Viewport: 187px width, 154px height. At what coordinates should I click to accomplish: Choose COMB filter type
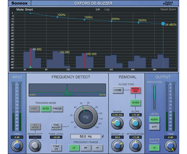118,90
